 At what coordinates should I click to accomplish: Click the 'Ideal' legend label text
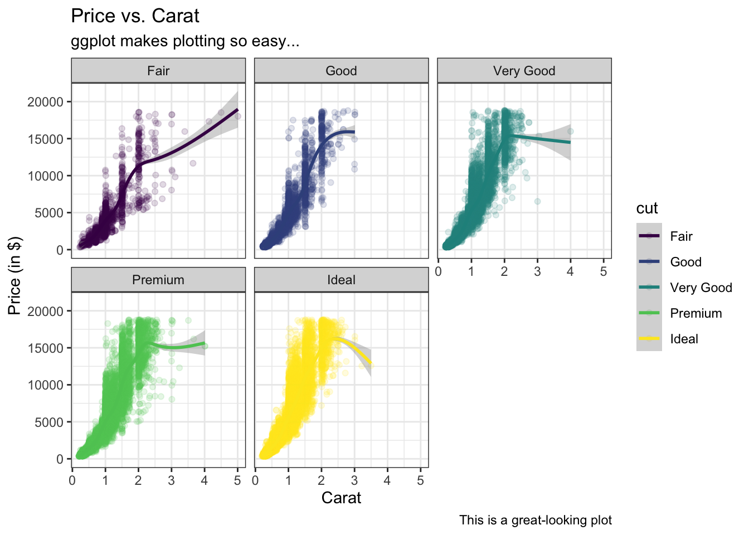[x=684, y=339]
